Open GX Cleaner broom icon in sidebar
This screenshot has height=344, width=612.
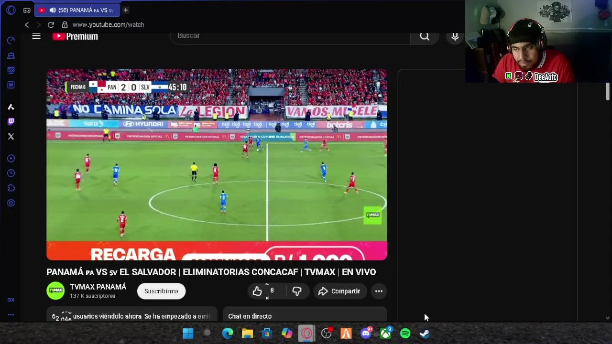(x=11, y=55)
